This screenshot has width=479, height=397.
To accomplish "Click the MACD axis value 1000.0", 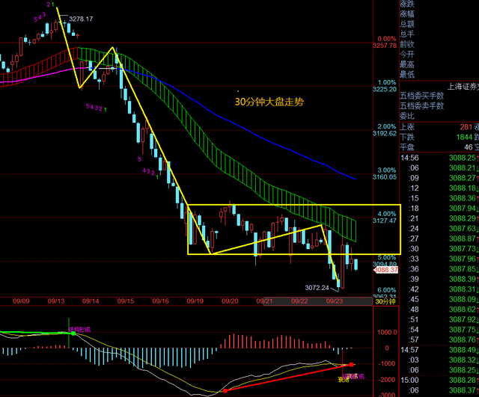I will pos(387,332).
